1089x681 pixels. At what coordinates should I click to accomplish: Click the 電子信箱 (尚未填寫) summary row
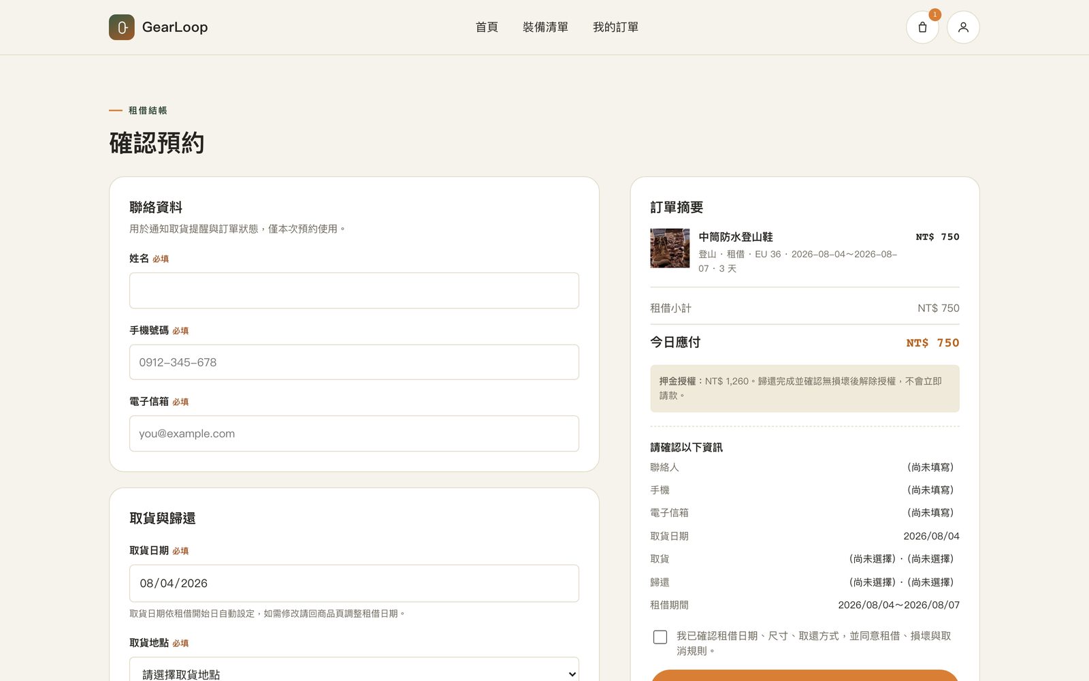tap(804, 513)
